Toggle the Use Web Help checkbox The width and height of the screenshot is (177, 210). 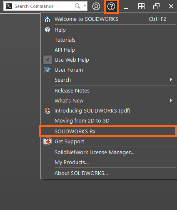click(47, 60)
